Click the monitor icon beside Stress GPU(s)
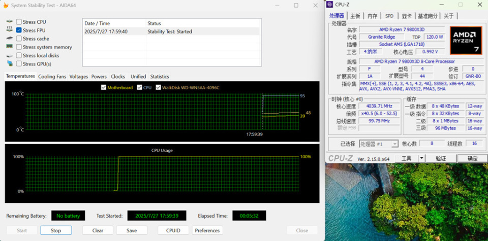The height and width of the screenshot is (241, 488). tap(10, 63)
